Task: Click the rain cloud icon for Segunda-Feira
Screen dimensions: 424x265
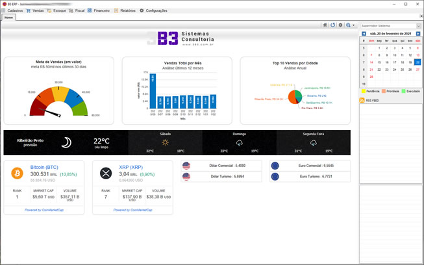Action: 314,143
